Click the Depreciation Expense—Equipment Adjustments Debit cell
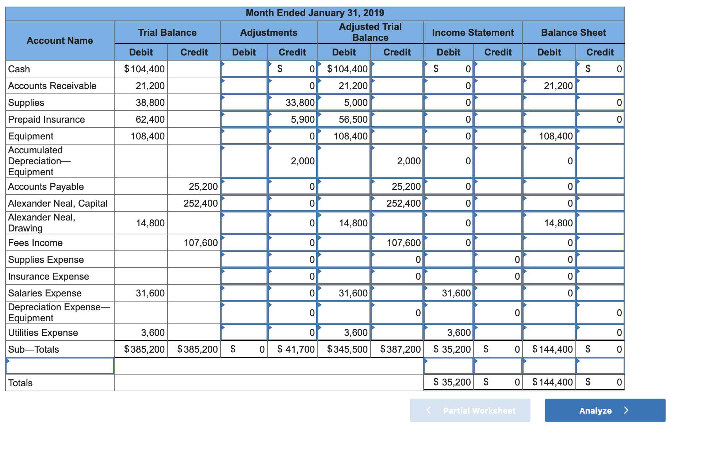This screenshot has width=701, height=468. pyautogui.click(x=244, y=312)
